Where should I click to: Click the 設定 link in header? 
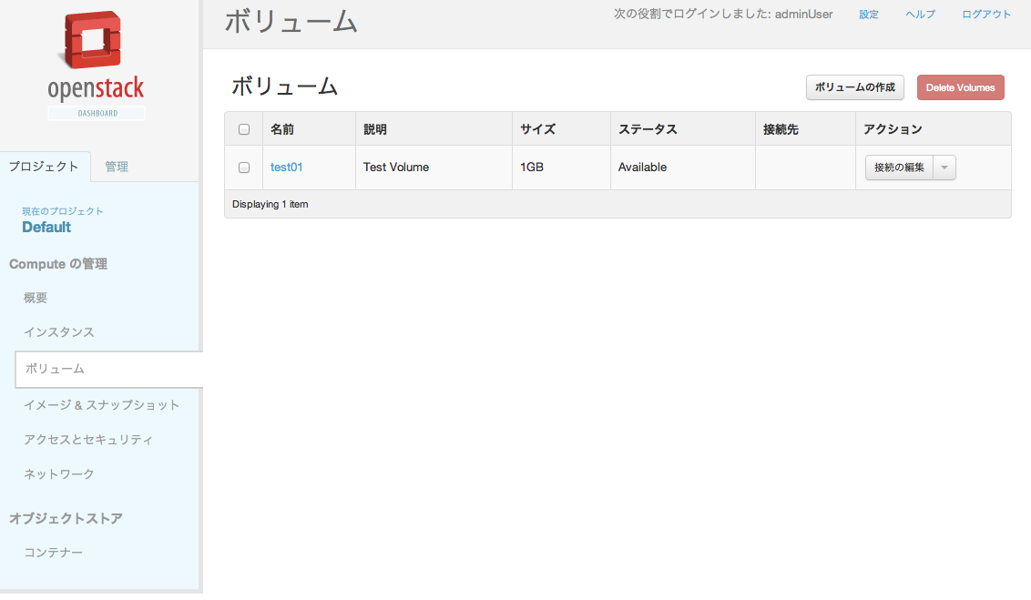869,15
